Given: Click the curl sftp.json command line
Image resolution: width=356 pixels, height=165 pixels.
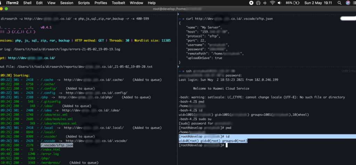Looking at the screenshot, I should click(229, 19).
